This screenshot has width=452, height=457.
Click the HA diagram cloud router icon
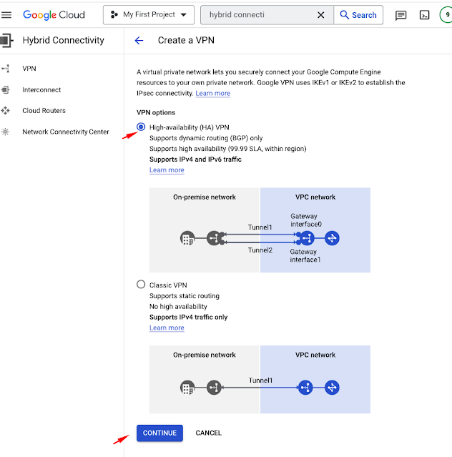333,238
